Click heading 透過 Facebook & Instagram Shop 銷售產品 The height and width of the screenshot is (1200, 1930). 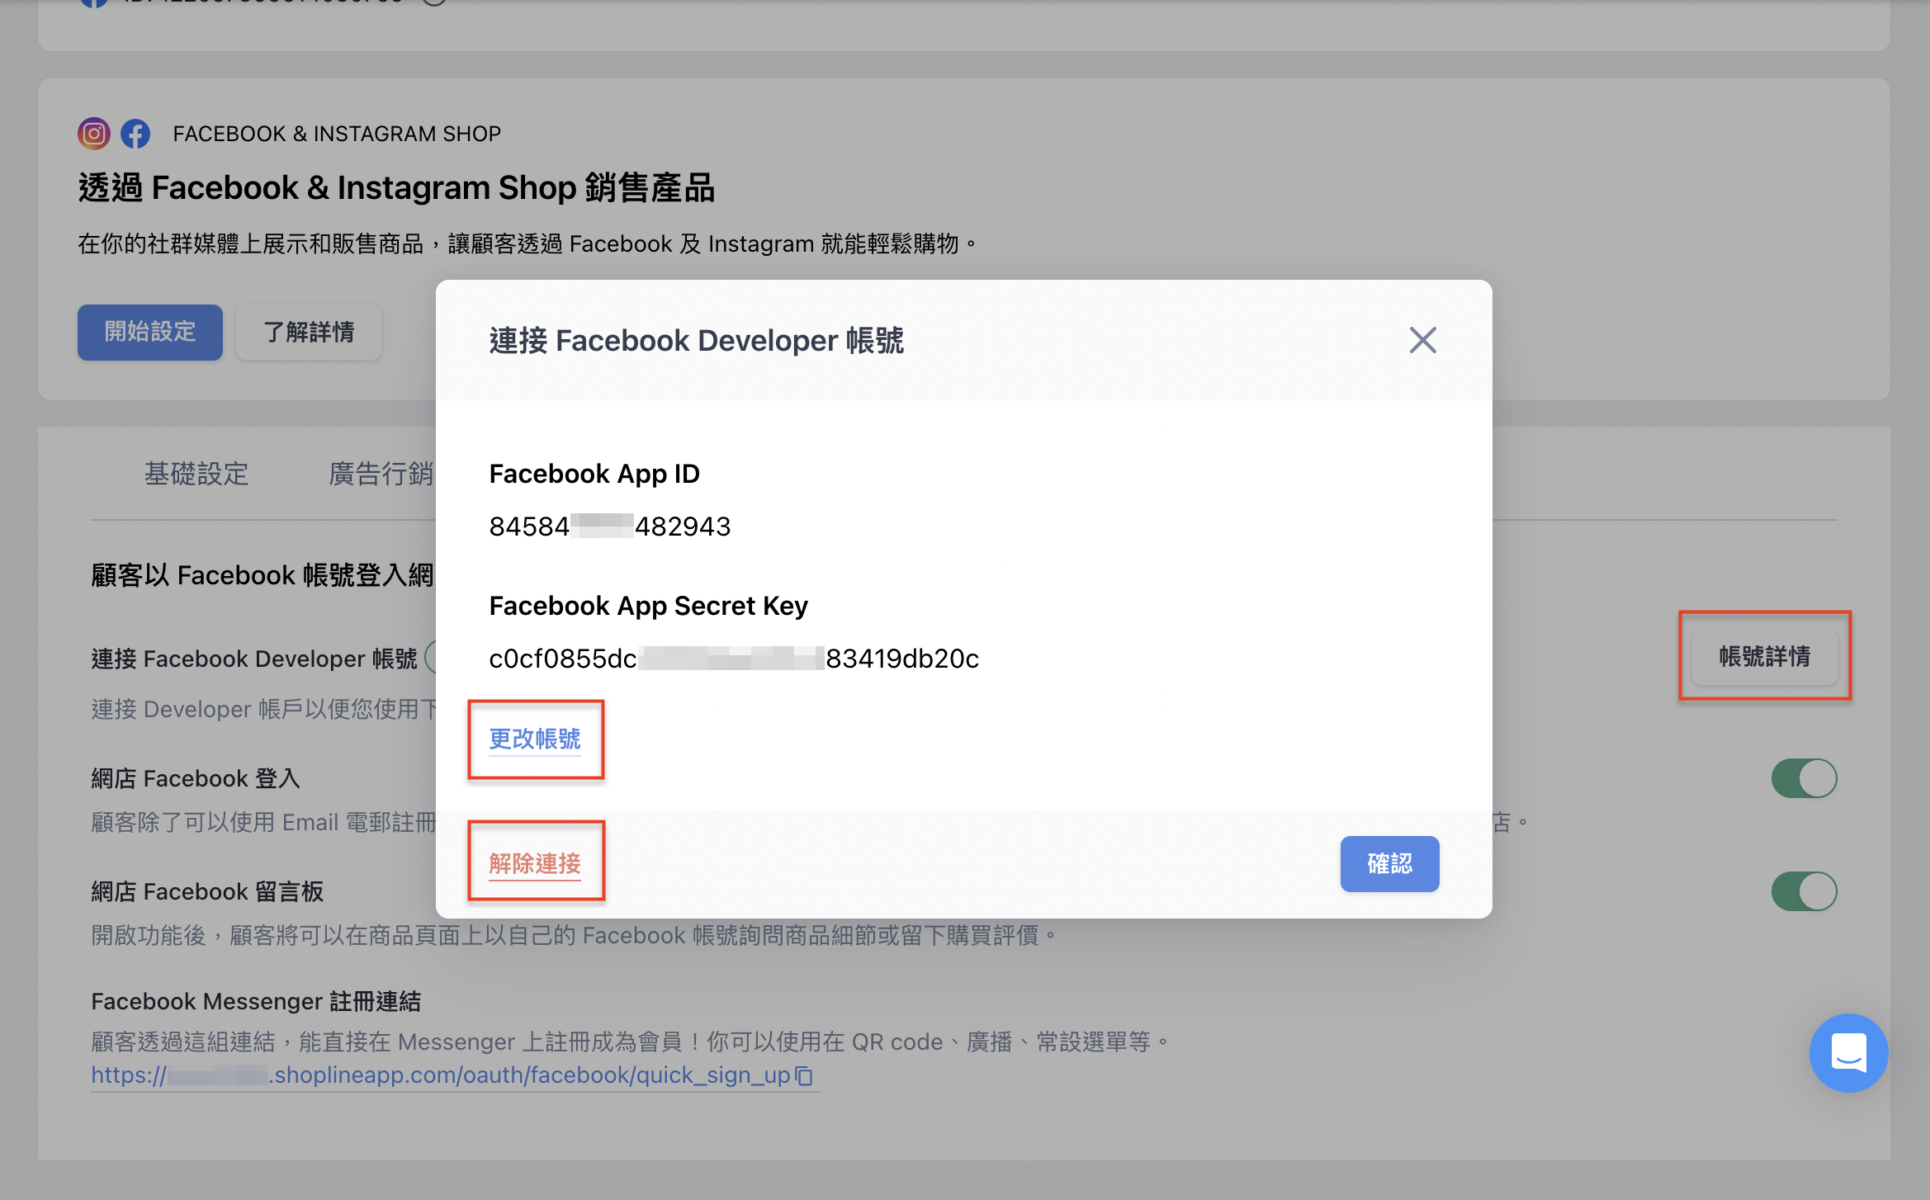(x=396, y=188)
